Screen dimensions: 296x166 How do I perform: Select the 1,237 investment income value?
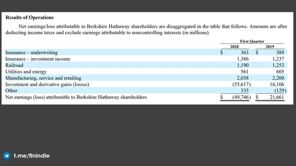coord(278,59)
